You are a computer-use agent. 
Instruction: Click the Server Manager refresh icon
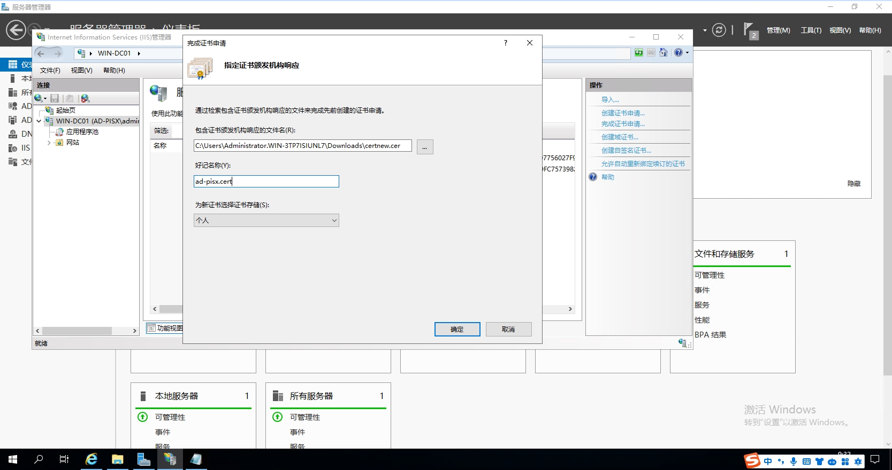click(719, 30)
